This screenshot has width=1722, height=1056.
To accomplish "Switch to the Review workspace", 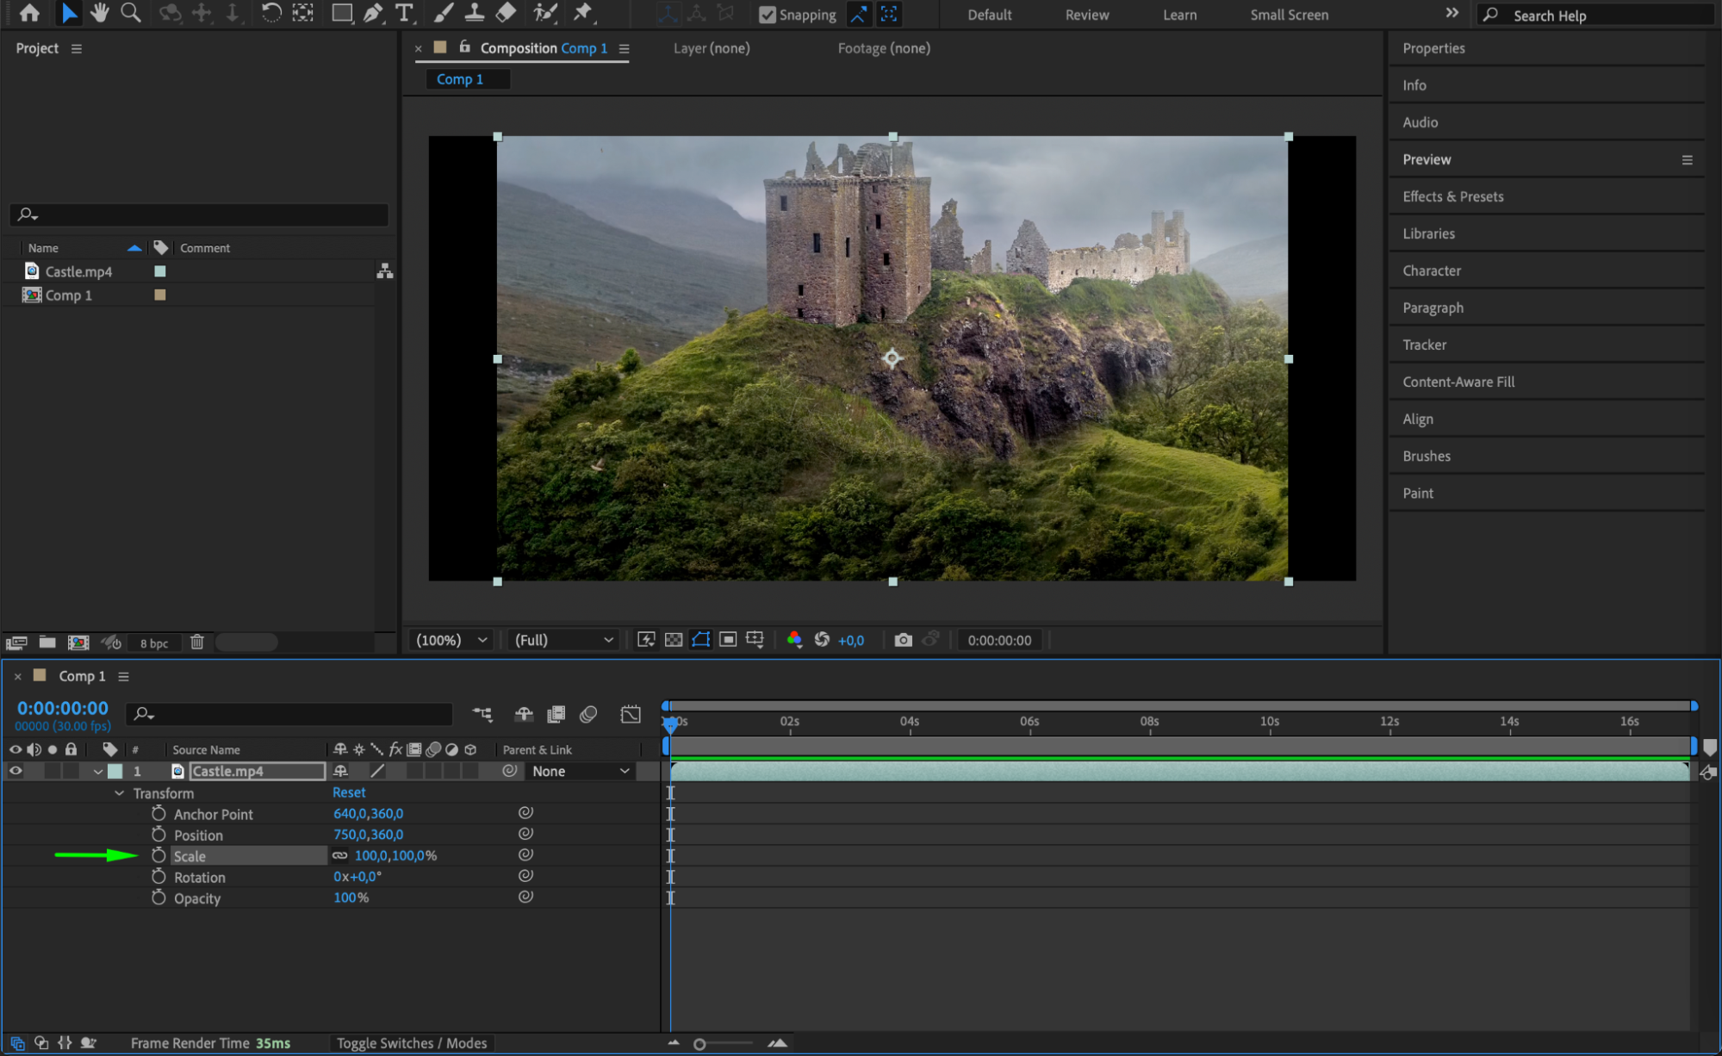I will 1086,15.
